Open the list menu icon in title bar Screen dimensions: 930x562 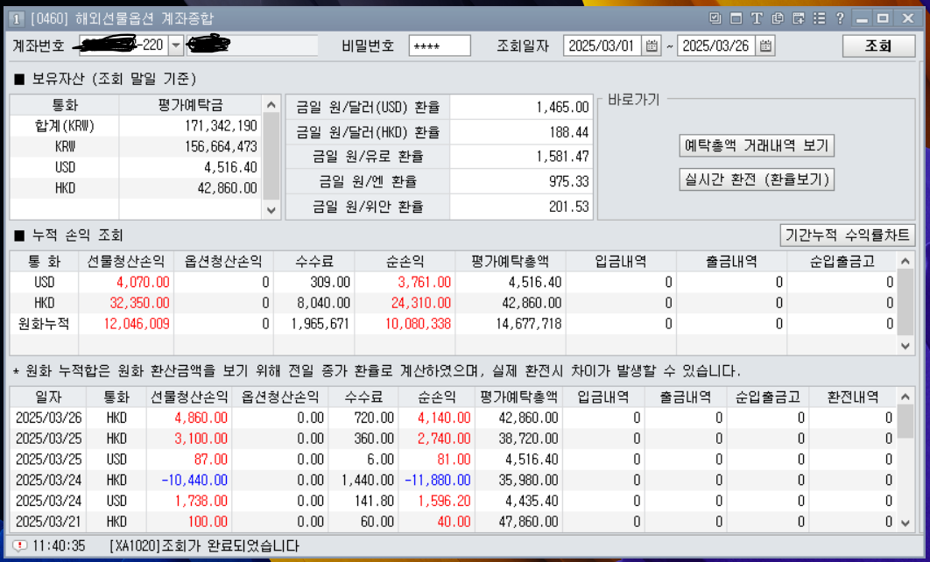[819, 18]
